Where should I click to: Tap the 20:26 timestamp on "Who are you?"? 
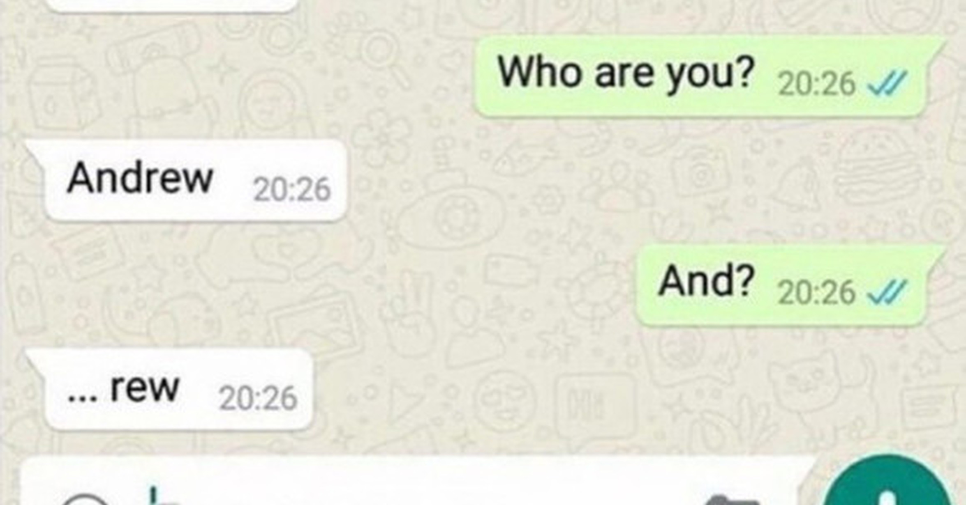(817, 84)
